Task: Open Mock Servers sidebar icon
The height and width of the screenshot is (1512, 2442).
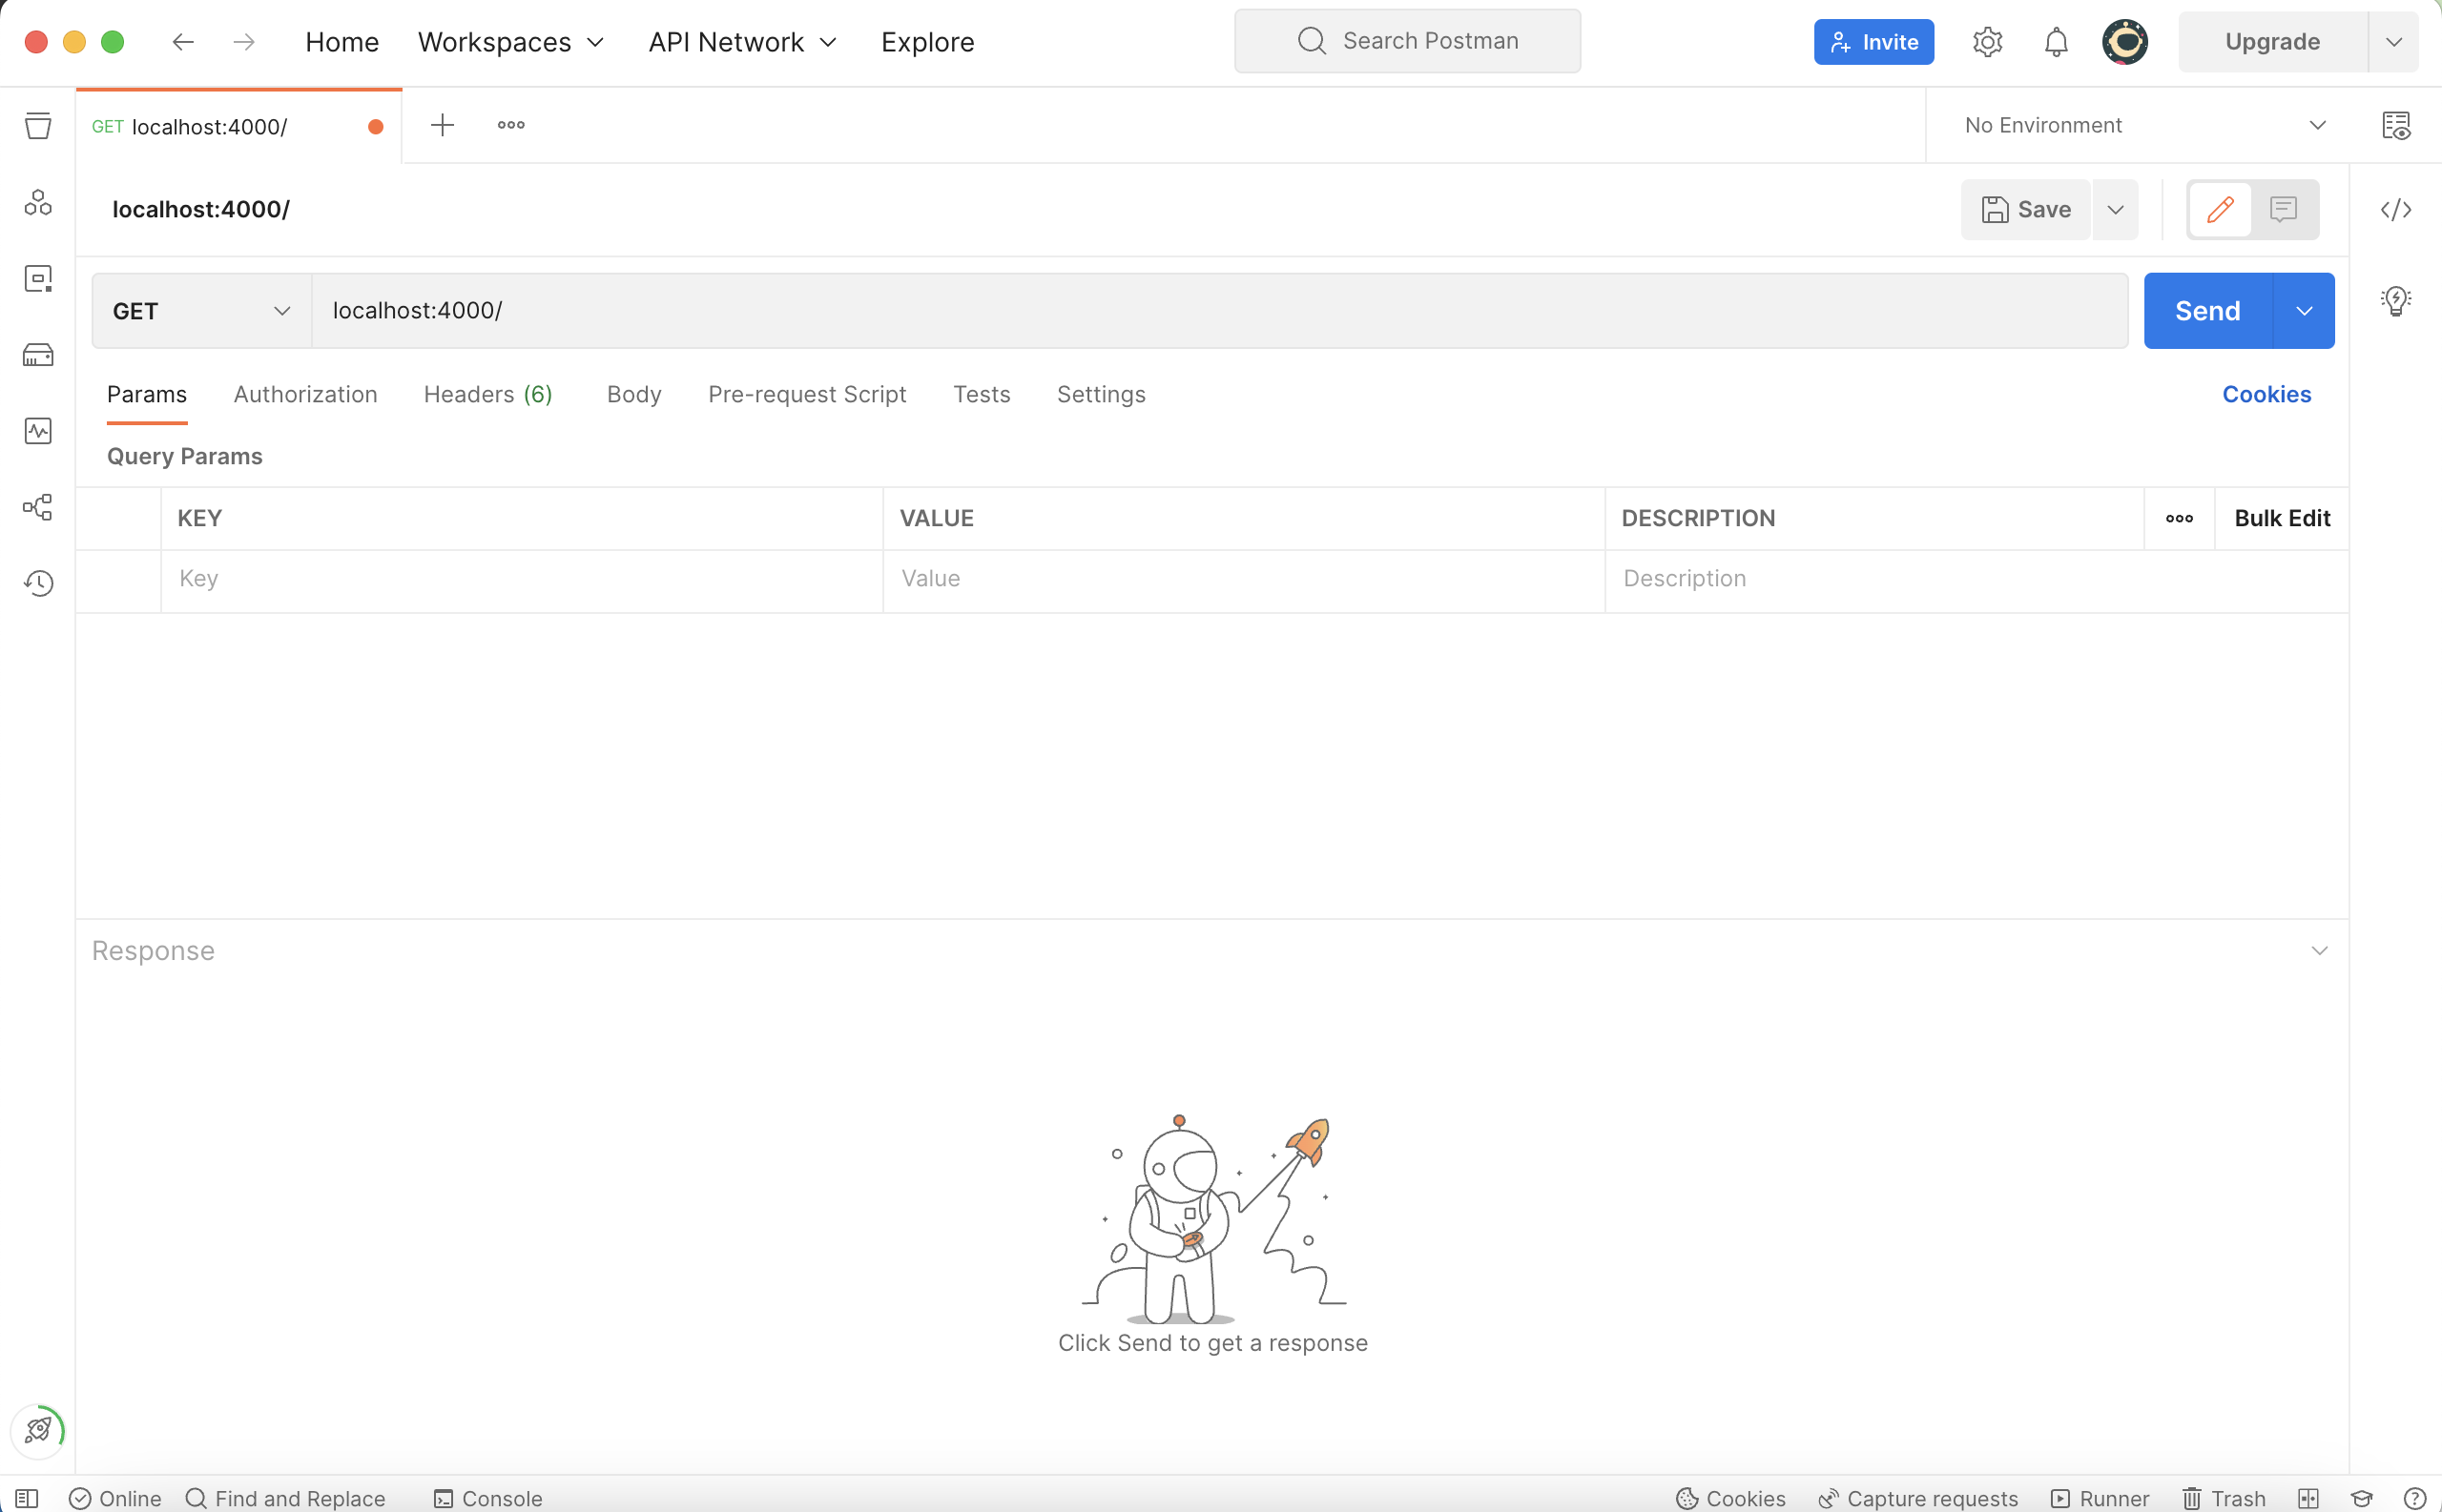Action: (38, 355)
